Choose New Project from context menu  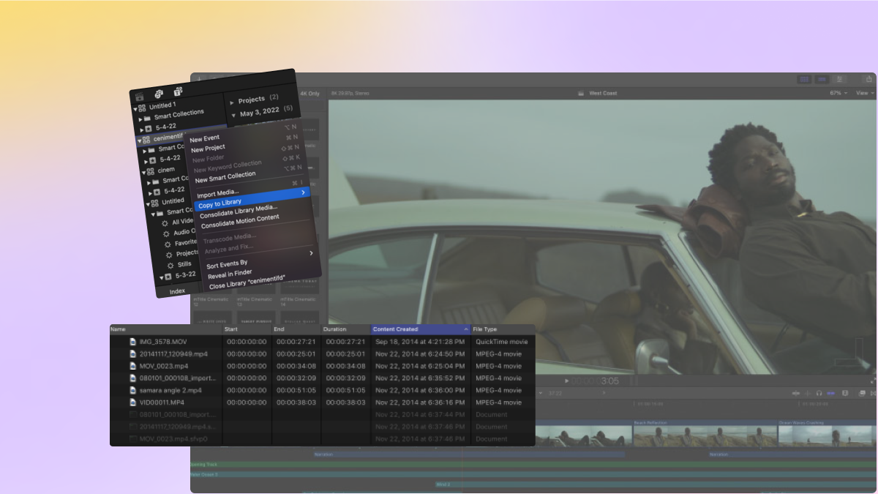pyautogui.click(x=208, y=149)
